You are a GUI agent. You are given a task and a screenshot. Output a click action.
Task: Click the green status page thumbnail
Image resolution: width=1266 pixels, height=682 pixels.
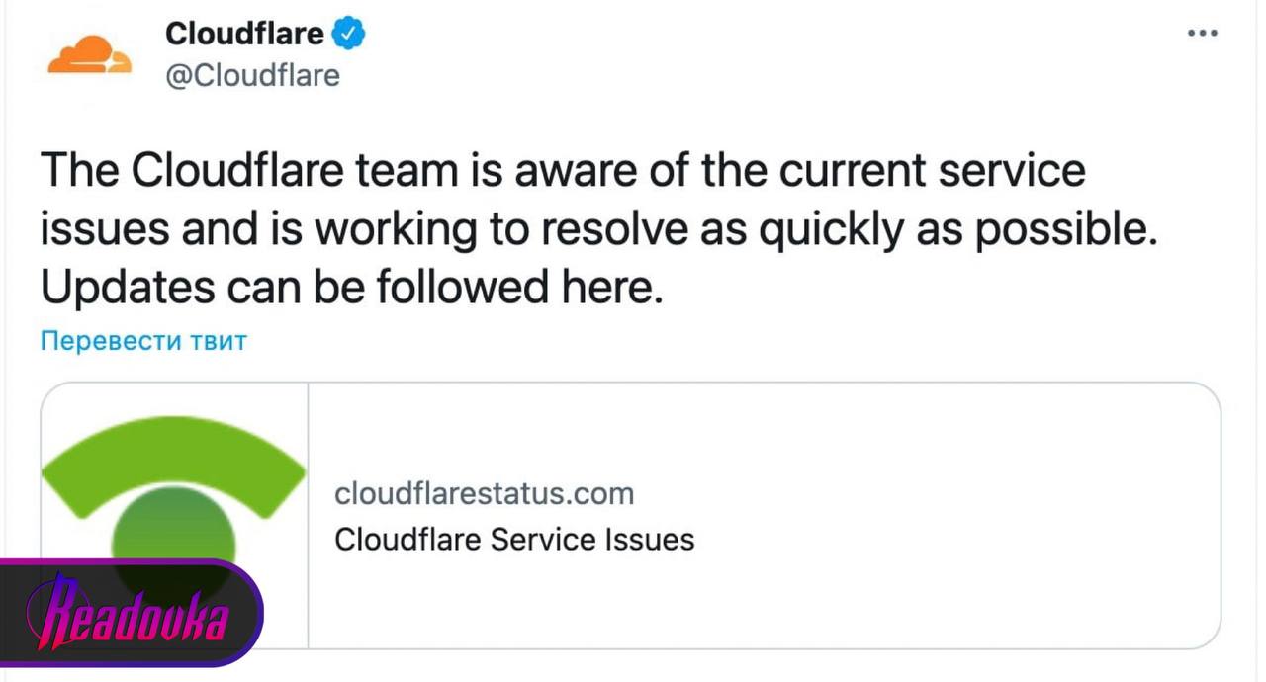coord(174,514)
